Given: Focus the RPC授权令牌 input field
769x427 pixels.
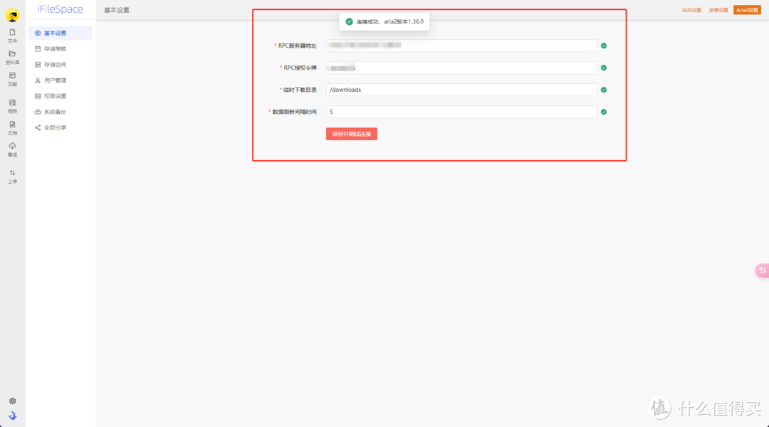Looking at the screenshot, I should pyautogui.click(x=461, y=68).
